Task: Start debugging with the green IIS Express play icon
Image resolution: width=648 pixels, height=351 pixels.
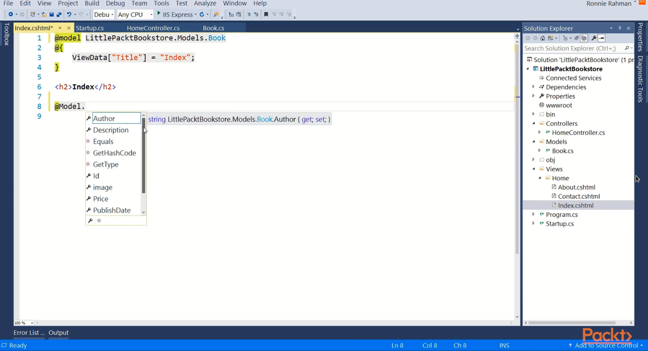Action: pyautogui.click(x=159, y=14)
